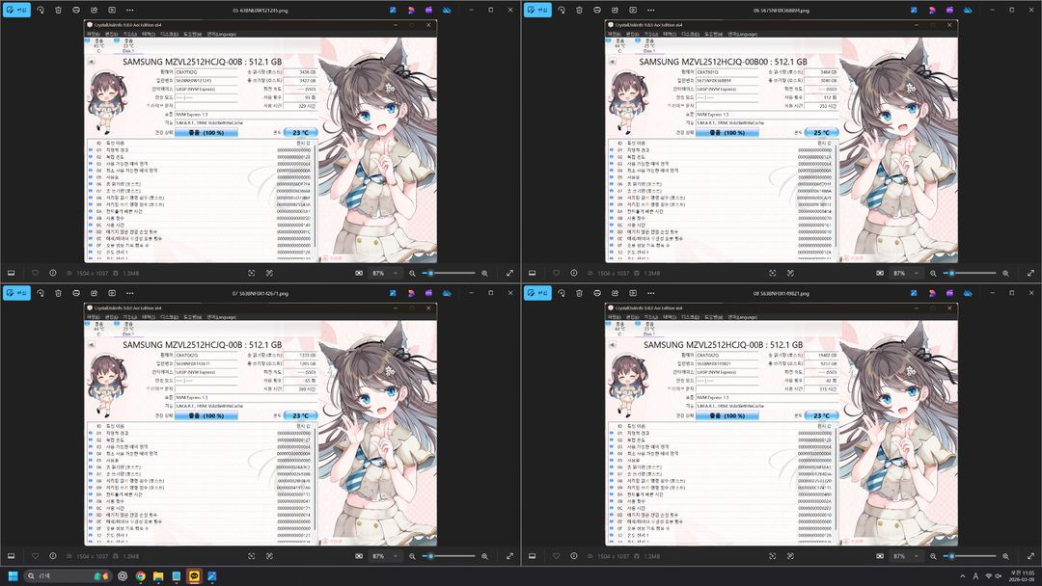Open the See more (...) toolbar menu
This screenshot has width=1042, height=586.
coord(130,10)
